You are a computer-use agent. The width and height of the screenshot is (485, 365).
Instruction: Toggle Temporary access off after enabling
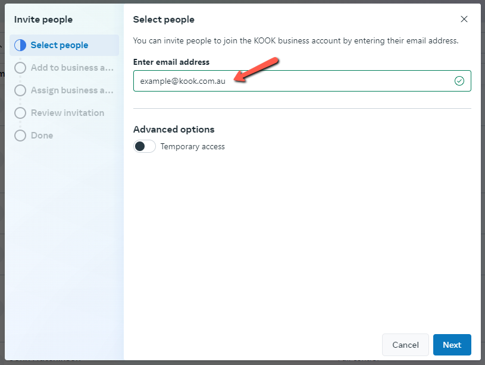coord(144,146)
